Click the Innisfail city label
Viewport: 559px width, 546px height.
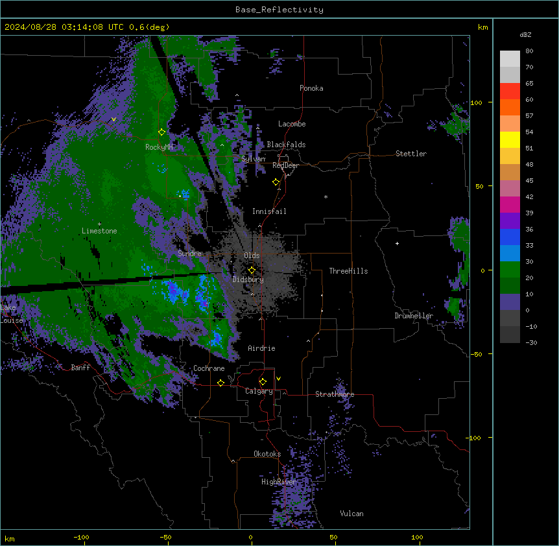(269, 211)
